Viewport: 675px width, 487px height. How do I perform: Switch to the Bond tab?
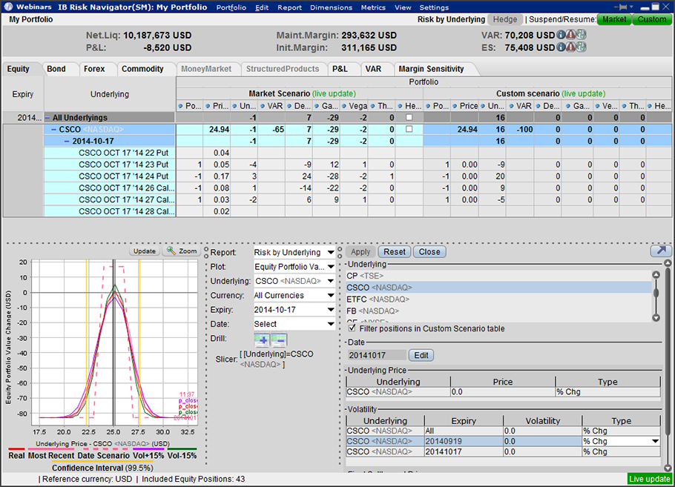coord(56,69)
